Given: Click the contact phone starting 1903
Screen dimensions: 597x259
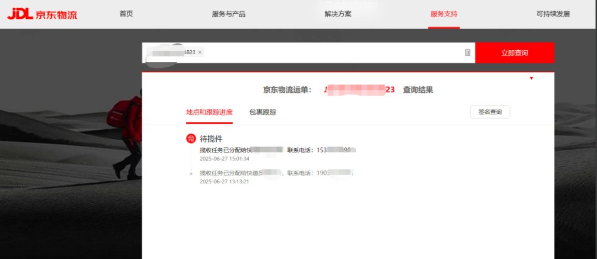Looking at the screenshot, I should tap(336, 173).
